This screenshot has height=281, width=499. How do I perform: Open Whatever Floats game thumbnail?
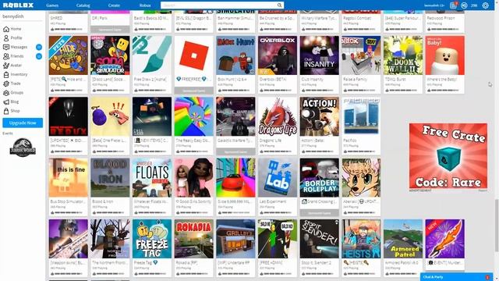coord(152,178)
